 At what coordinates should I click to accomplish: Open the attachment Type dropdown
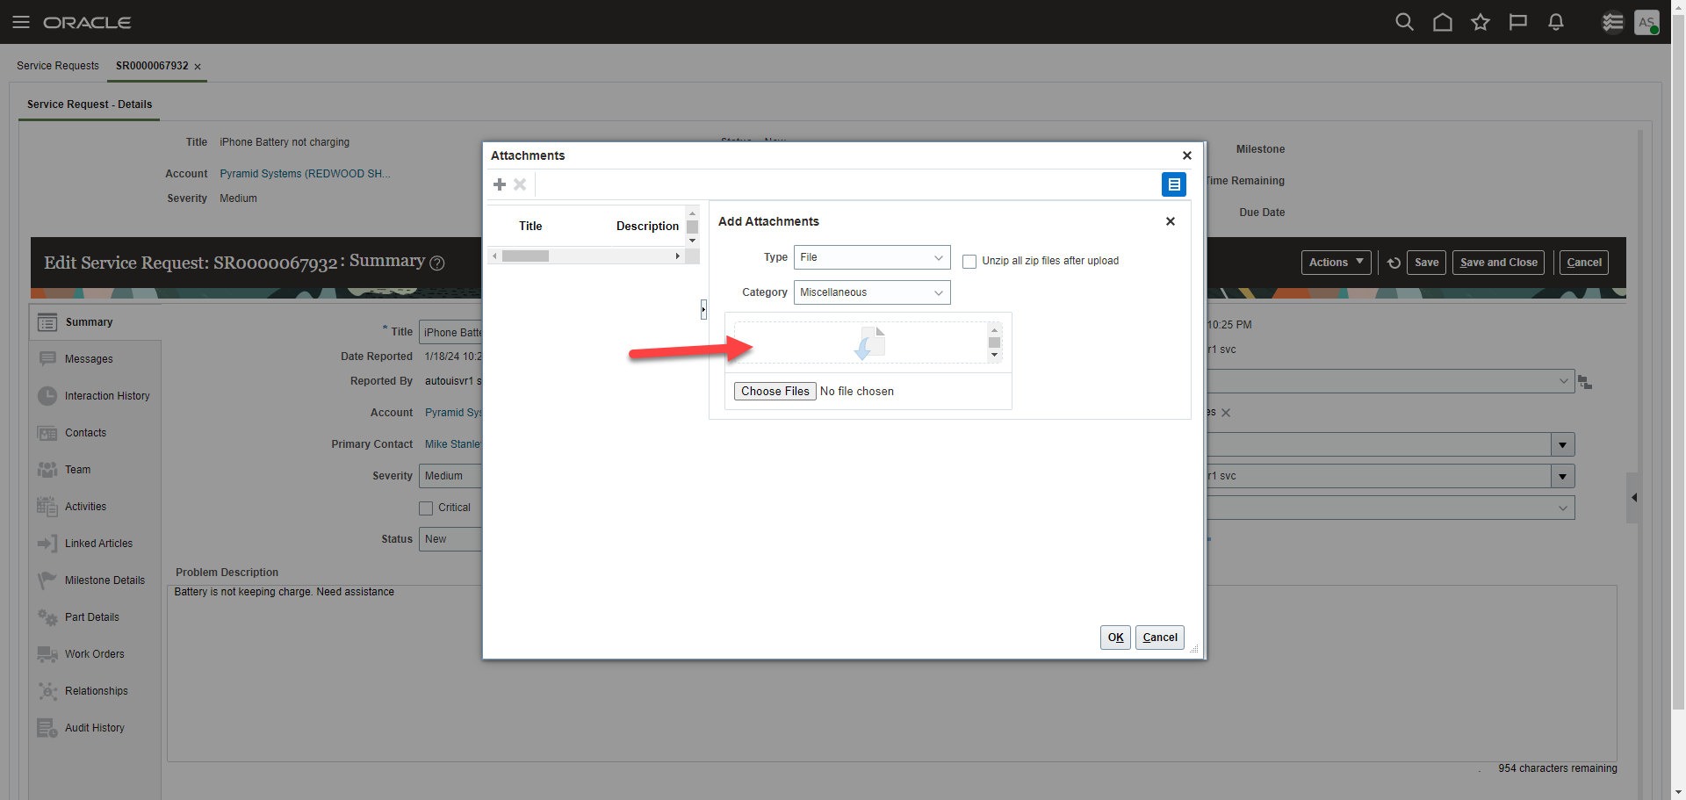(871, 257)
